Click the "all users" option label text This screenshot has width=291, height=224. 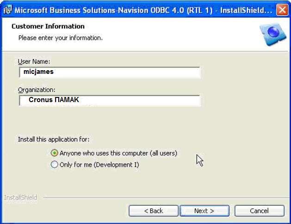(118, 153)
